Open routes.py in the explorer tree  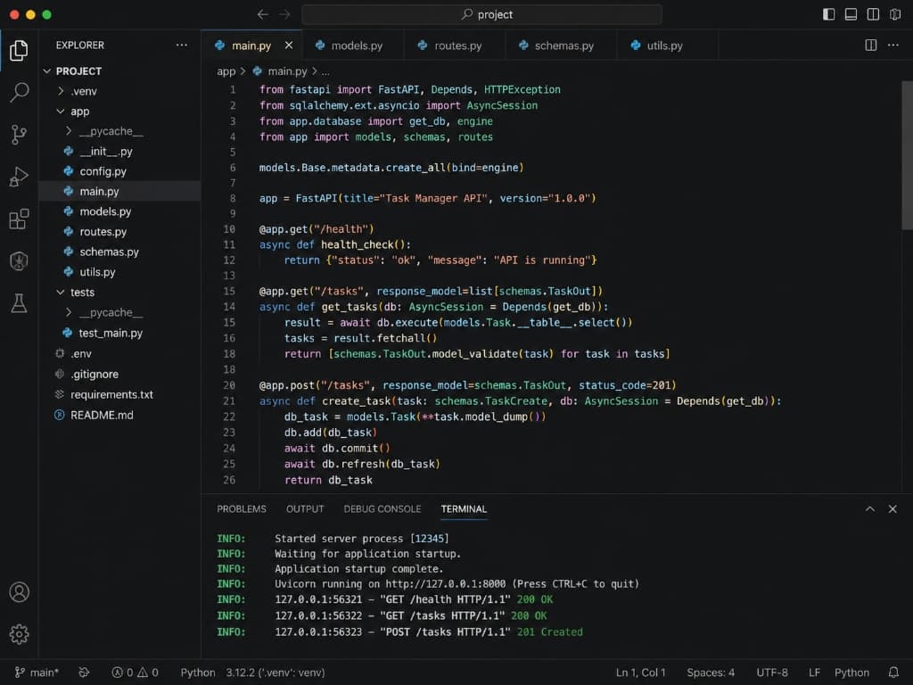(x=120, y=231)
